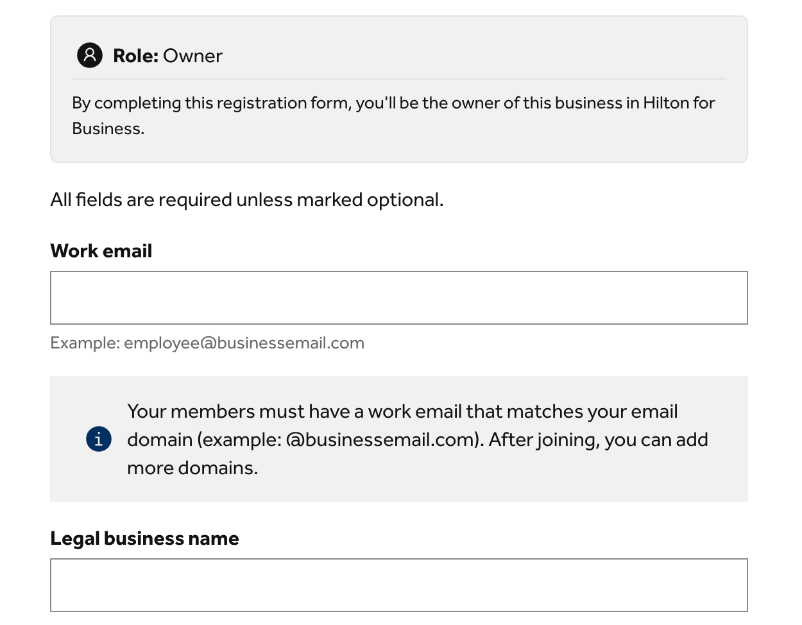
Task: Click "employee@businessemail.com" in the example hint
Action: [x=244, y=343]
